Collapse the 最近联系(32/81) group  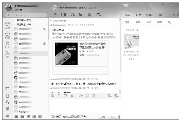click(14, 25)
